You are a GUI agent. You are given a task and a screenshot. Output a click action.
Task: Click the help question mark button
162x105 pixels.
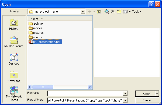point(151,4)
